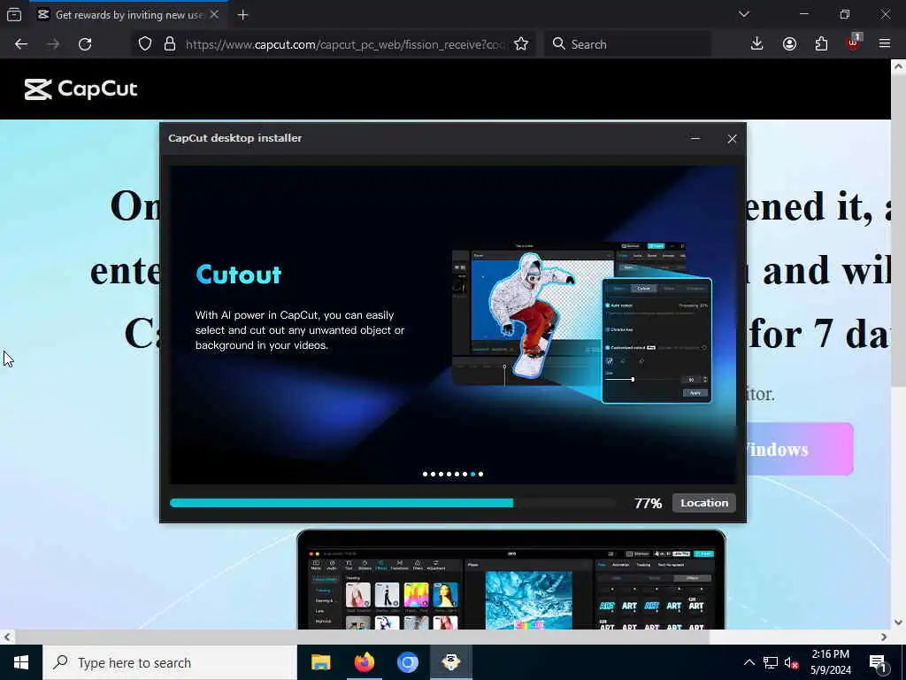Click the Location button in installer
The image size is (906, 680).
(703, 503)
